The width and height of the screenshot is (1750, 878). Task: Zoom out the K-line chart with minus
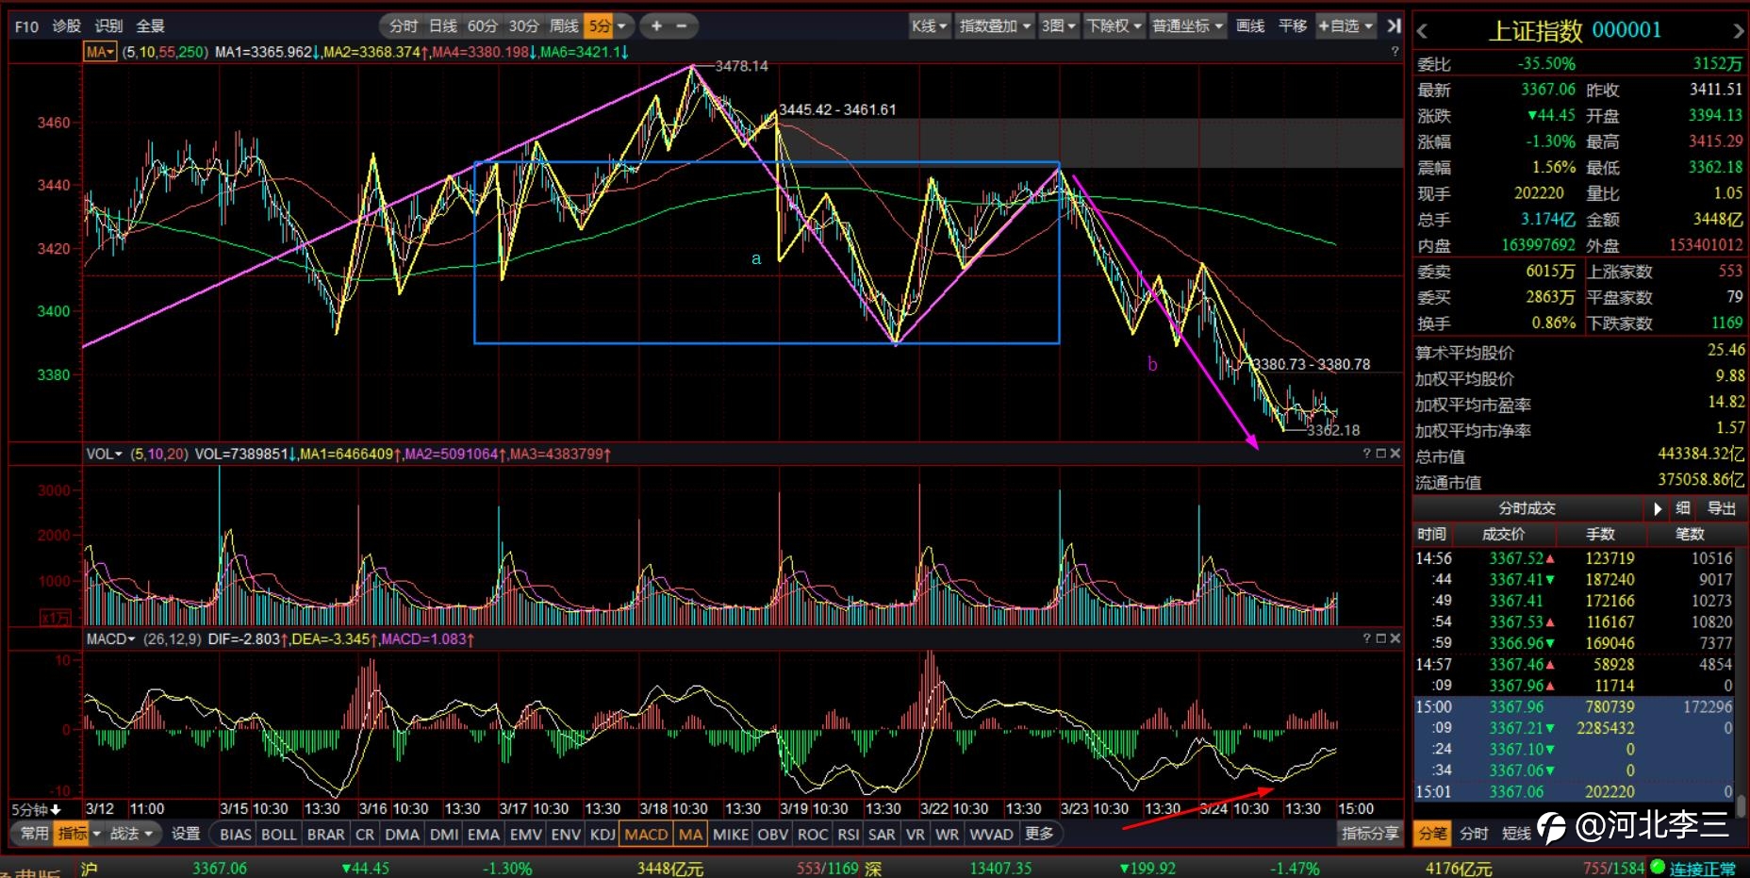pyautogui.click(x=682, y=26)
